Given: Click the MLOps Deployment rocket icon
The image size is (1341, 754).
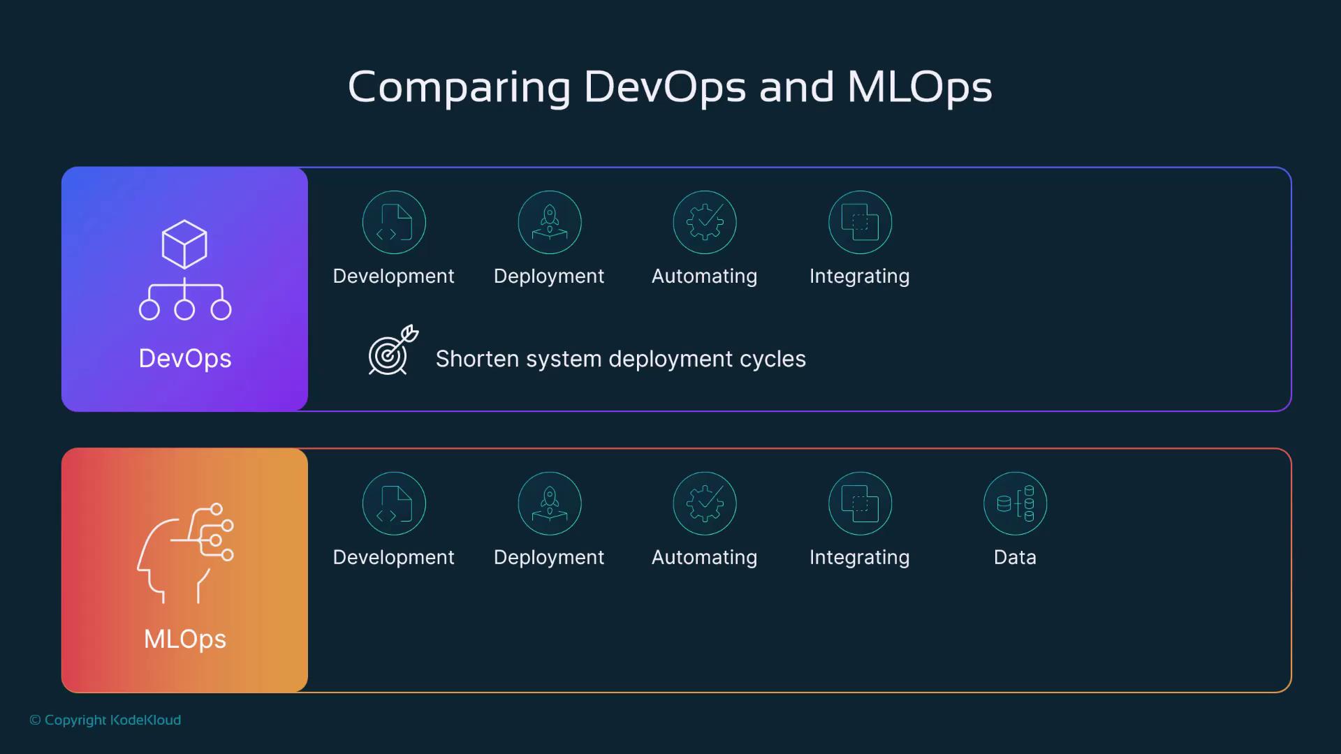Looking at the screenshot, I should [550, 503].
